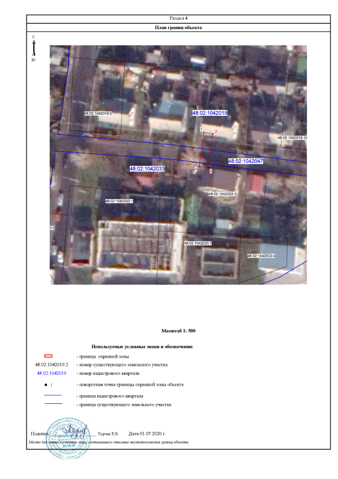Screen dimensions: 338x479
Task: Click the blue line legend symbol
Action: (53, 395)
